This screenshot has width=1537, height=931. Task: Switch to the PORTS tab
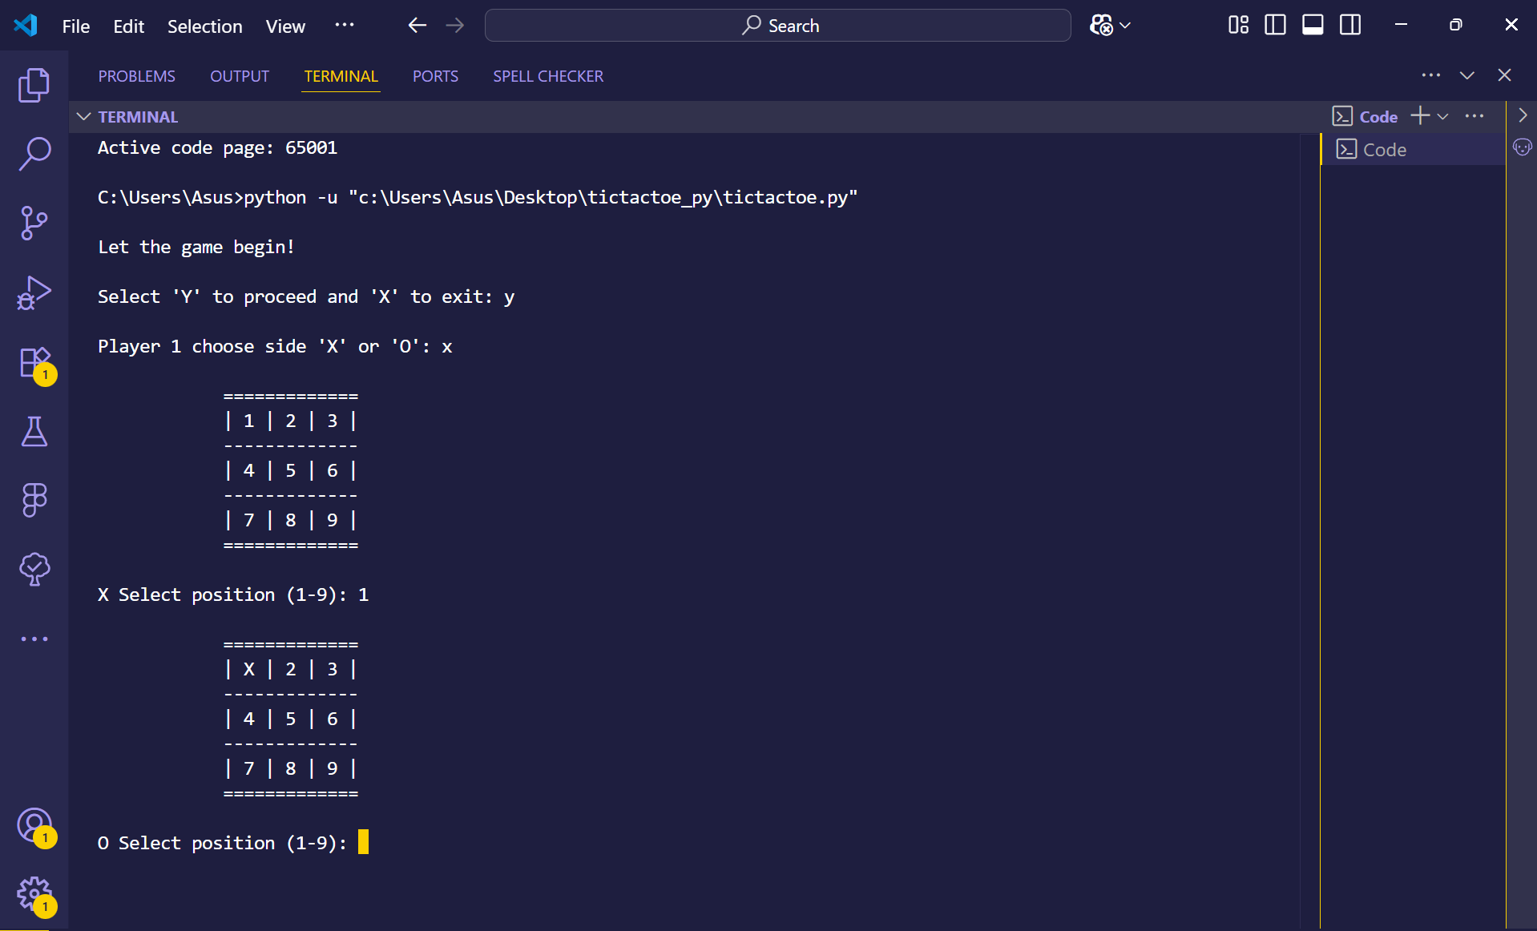coord(435,76)
